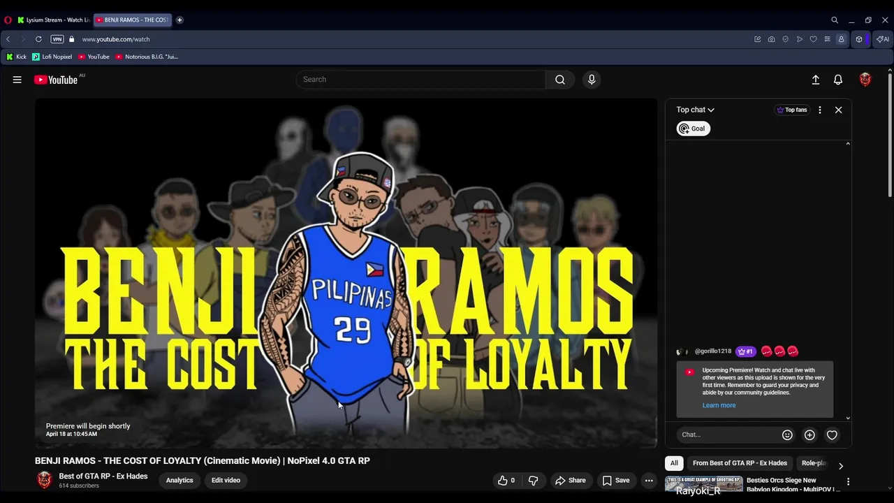The image size is (894, 503).
Task: Click the Top fans button in chat
Action: [x=792, y=110]
